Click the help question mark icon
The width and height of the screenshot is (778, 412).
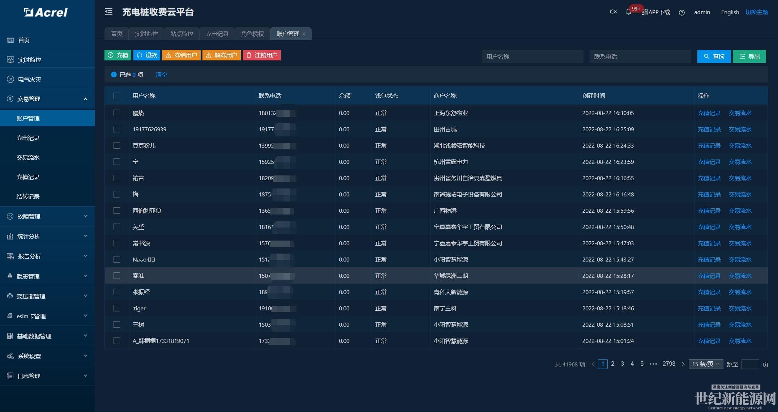click(x=681, y=13)
